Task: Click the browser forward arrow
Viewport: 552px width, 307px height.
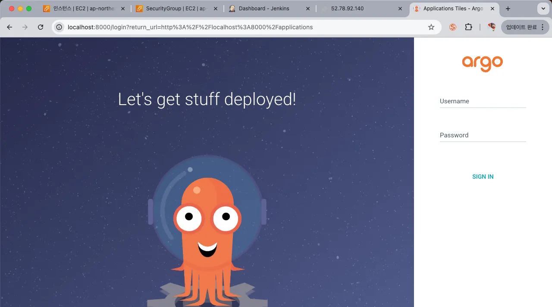Action: point(25,27)
